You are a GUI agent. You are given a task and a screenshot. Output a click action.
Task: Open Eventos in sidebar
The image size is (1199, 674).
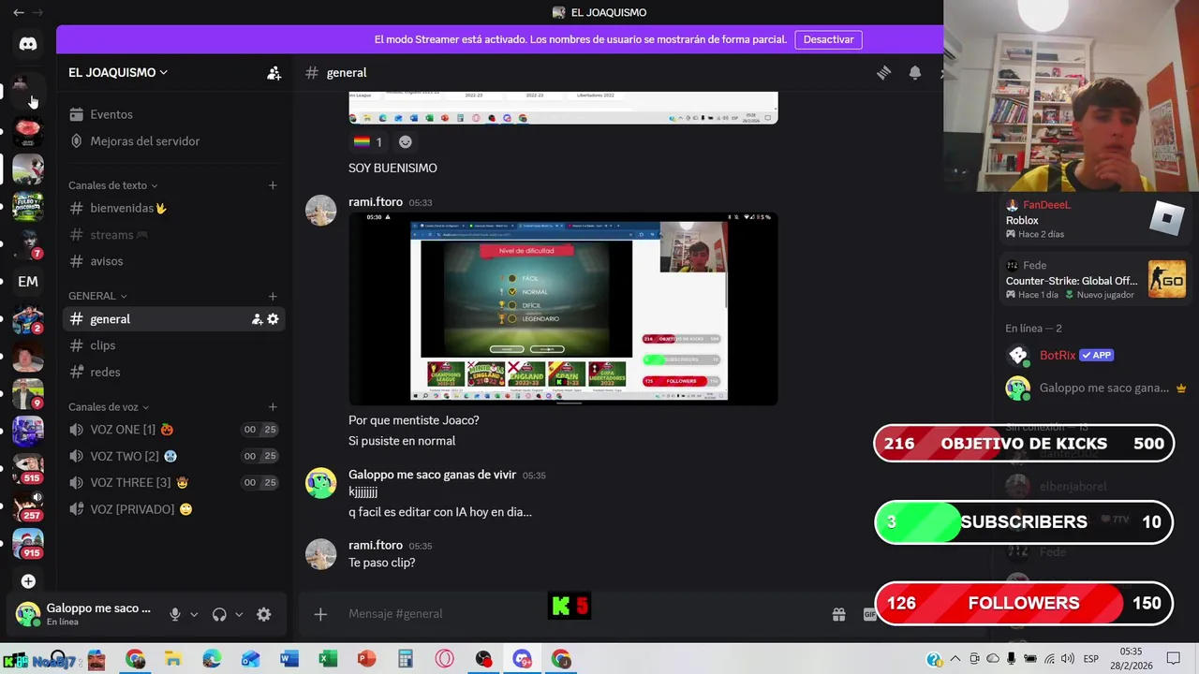pos(173,114)
